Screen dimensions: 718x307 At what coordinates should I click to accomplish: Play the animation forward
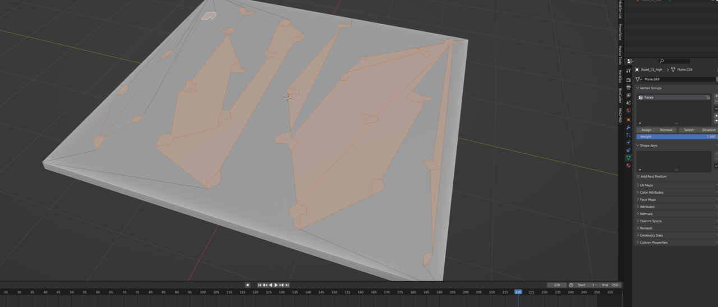pyautogui.click(x=276, y=285)
